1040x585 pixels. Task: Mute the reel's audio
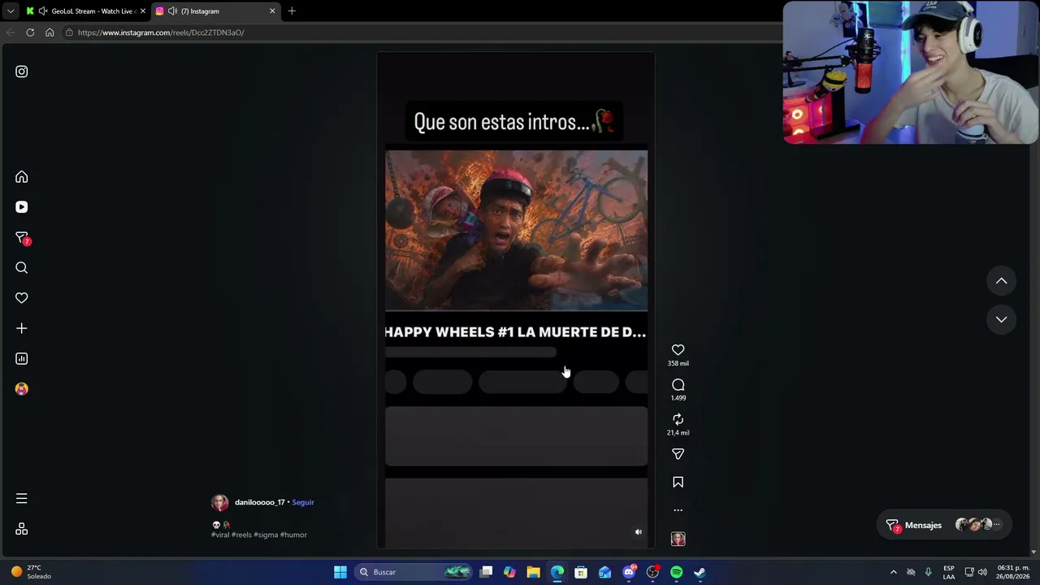638,532
